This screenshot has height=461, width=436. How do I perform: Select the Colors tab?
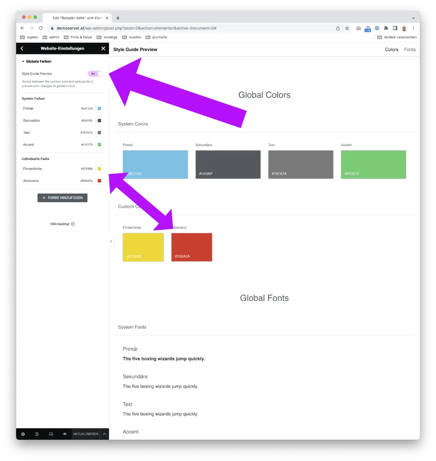[392, 49]
